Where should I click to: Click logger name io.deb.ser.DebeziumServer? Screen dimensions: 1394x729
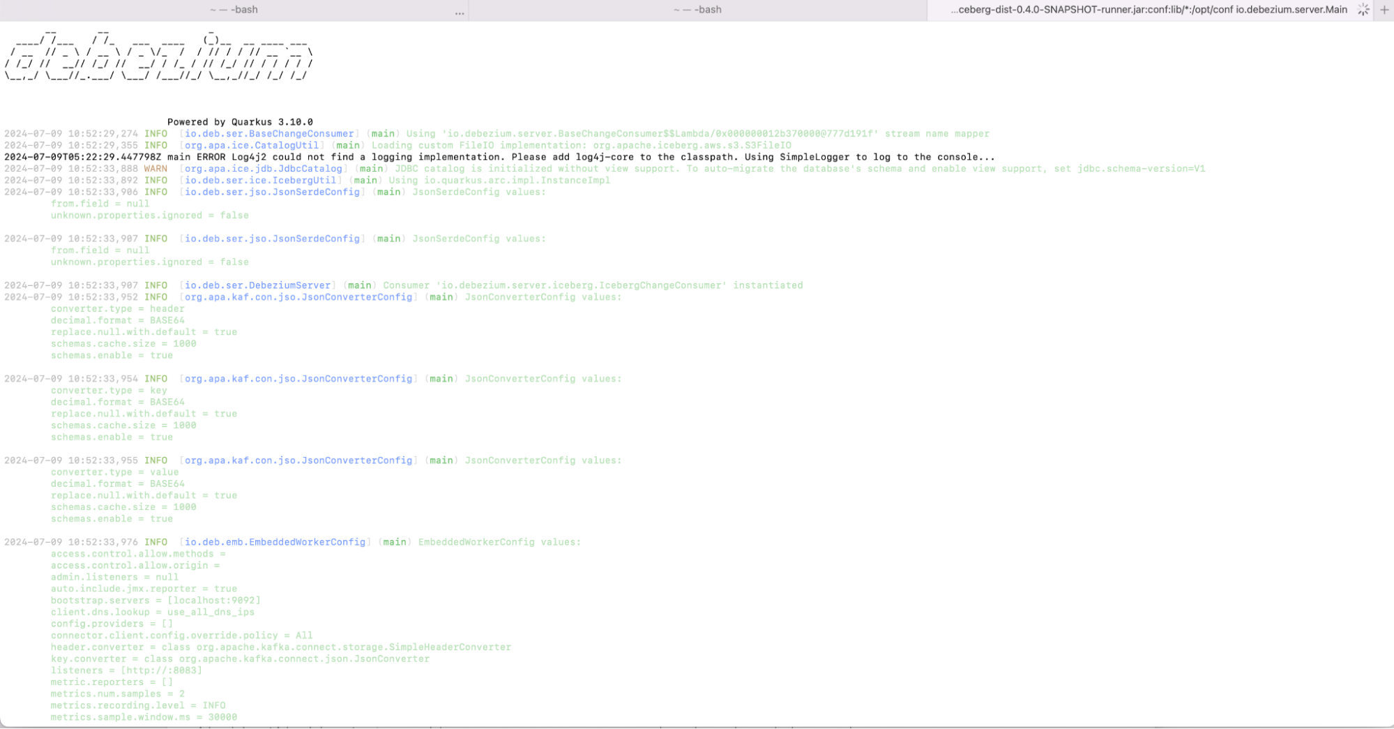tap(257, 285)
